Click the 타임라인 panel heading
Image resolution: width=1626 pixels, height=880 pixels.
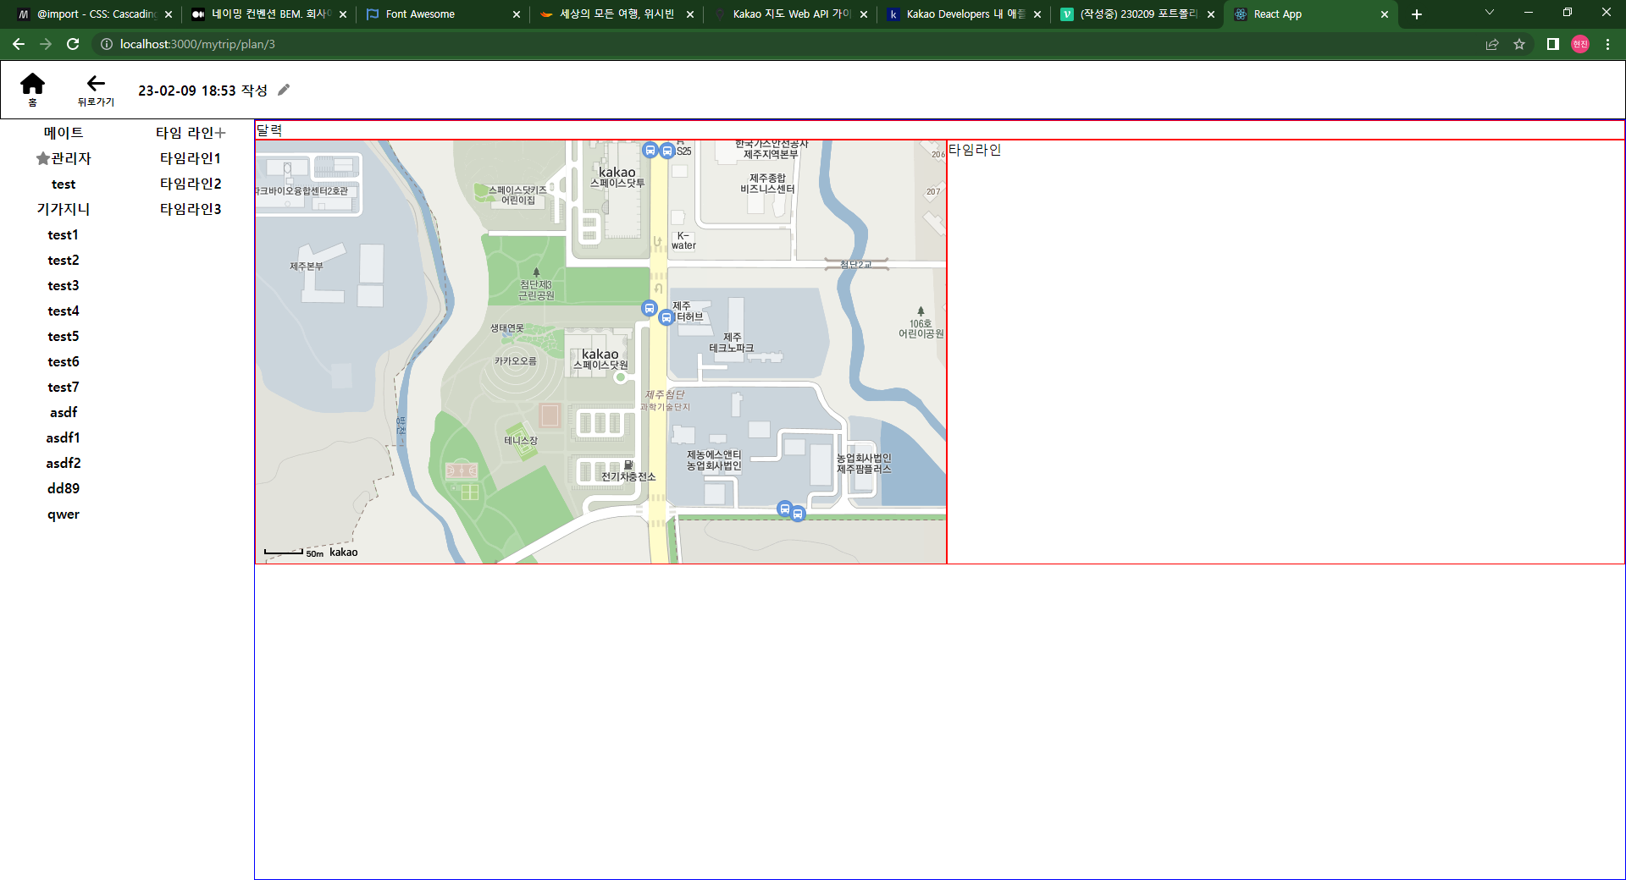(x=975, y=150)
